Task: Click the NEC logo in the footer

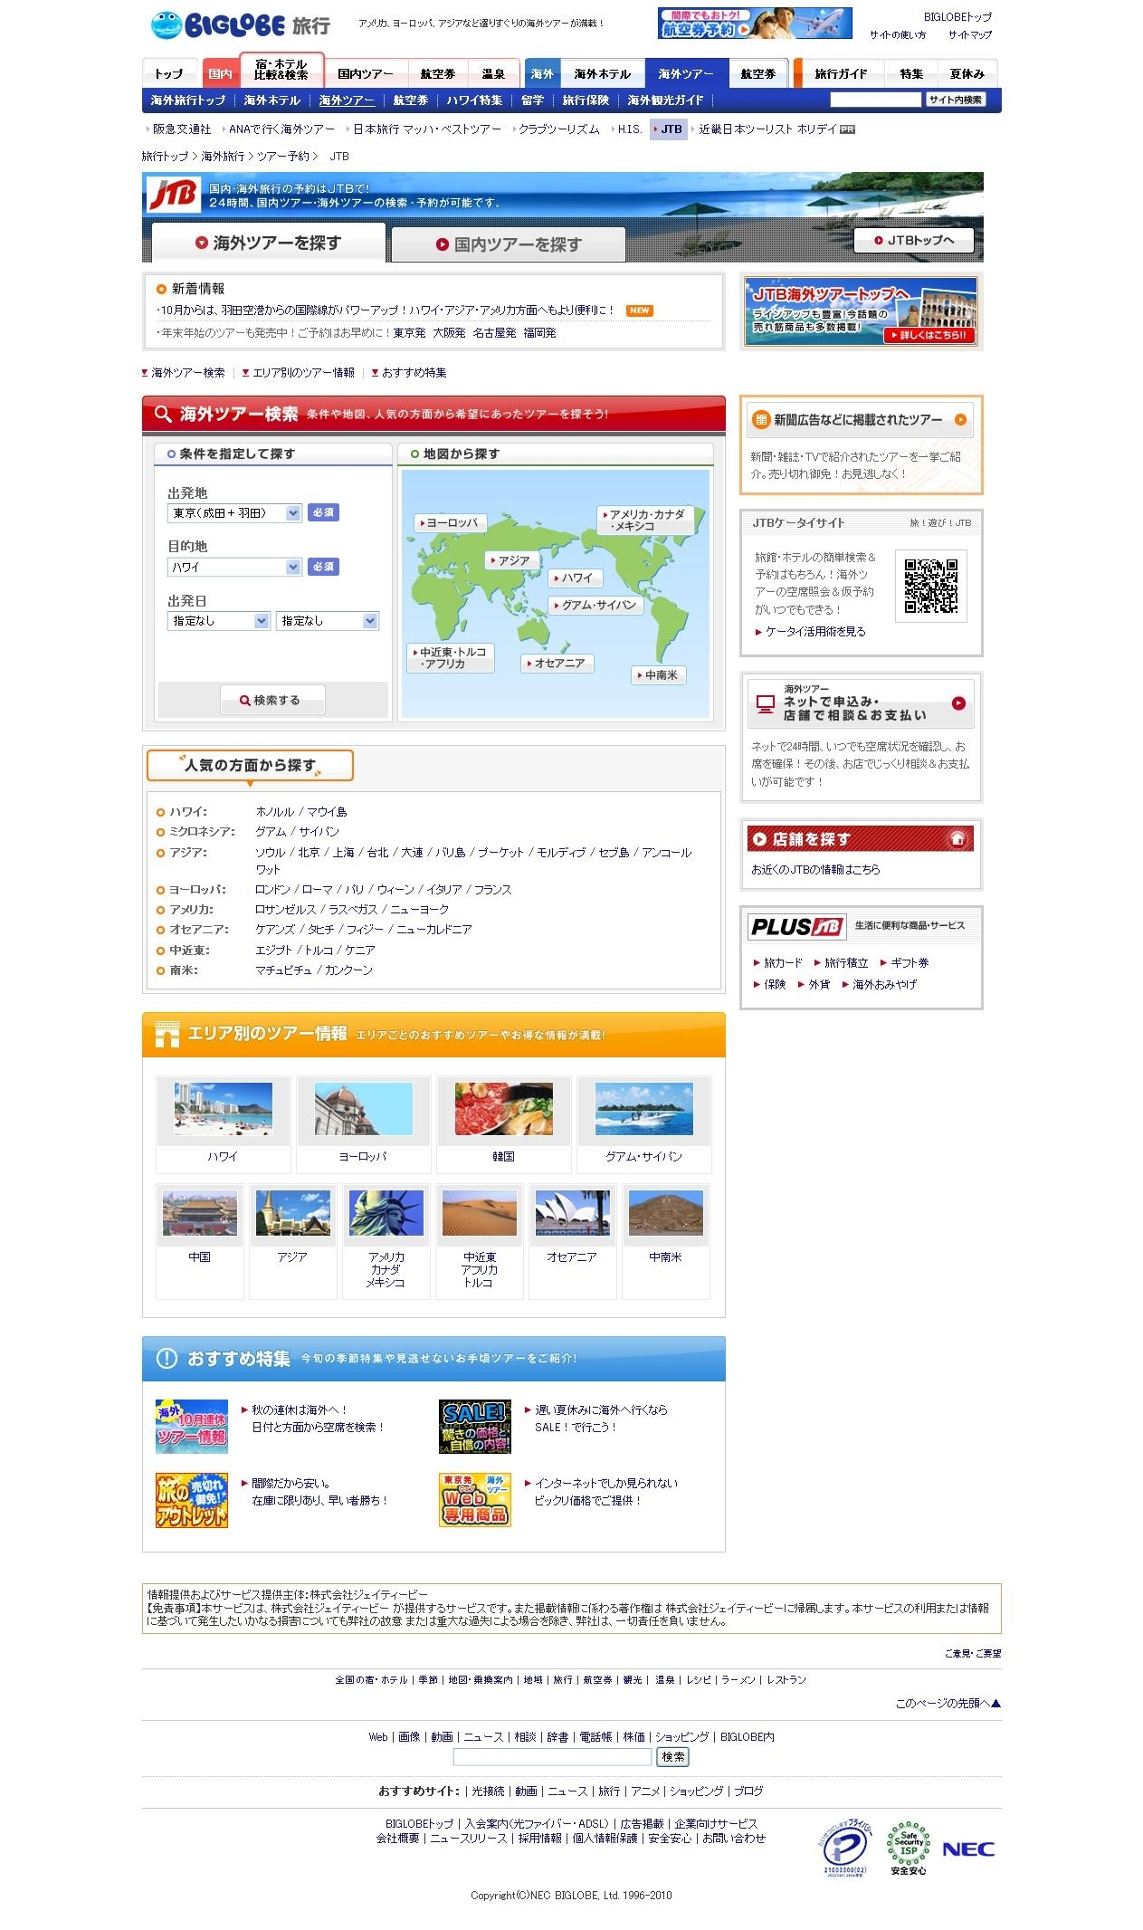Action: [968, 1849]
